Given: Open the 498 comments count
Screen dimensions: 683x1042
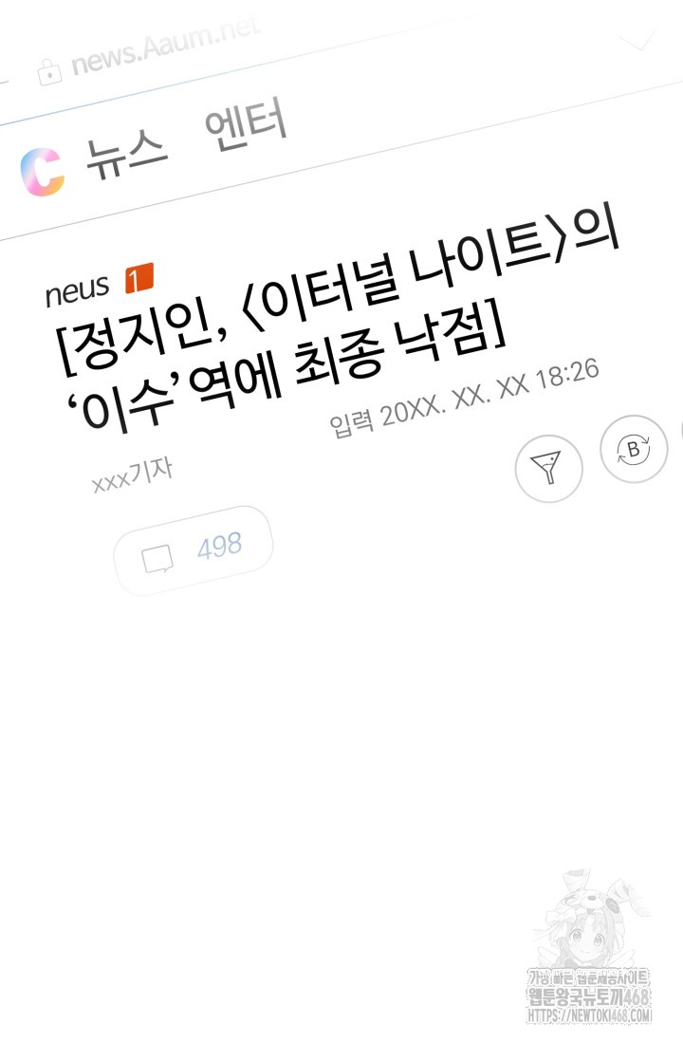Looking at the screenshot, I should 219,547.
